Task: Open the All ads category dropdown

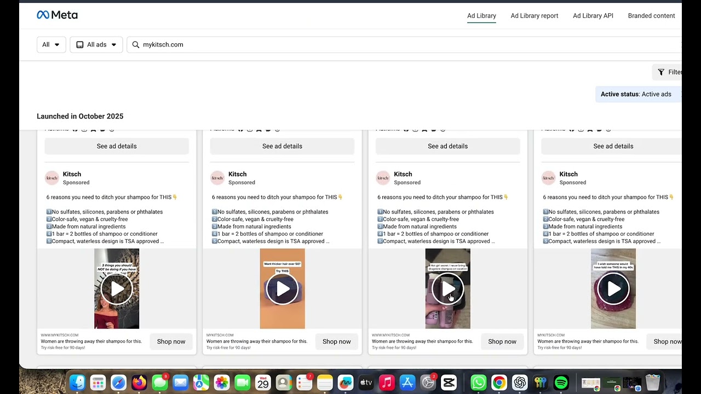Action: point(96,45)
